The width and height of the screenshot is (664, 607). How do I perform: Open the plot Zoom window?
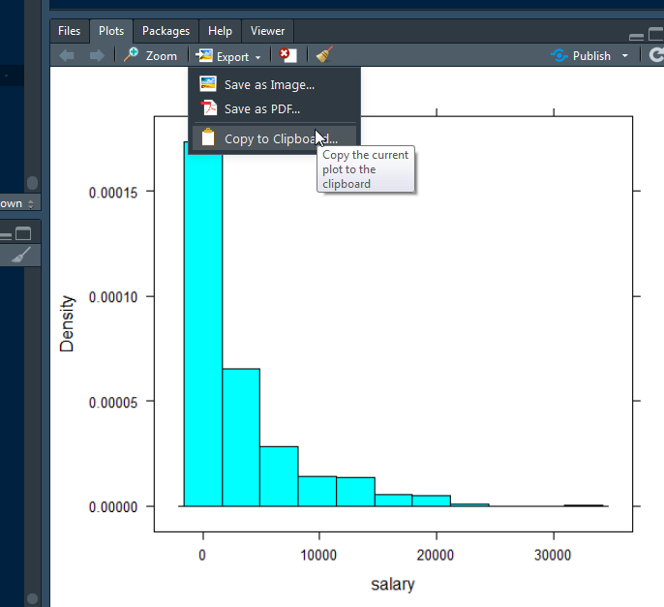151,56
